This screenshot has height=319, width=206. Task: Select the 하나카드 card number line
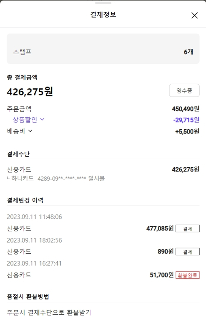click(x=56, y=179)
